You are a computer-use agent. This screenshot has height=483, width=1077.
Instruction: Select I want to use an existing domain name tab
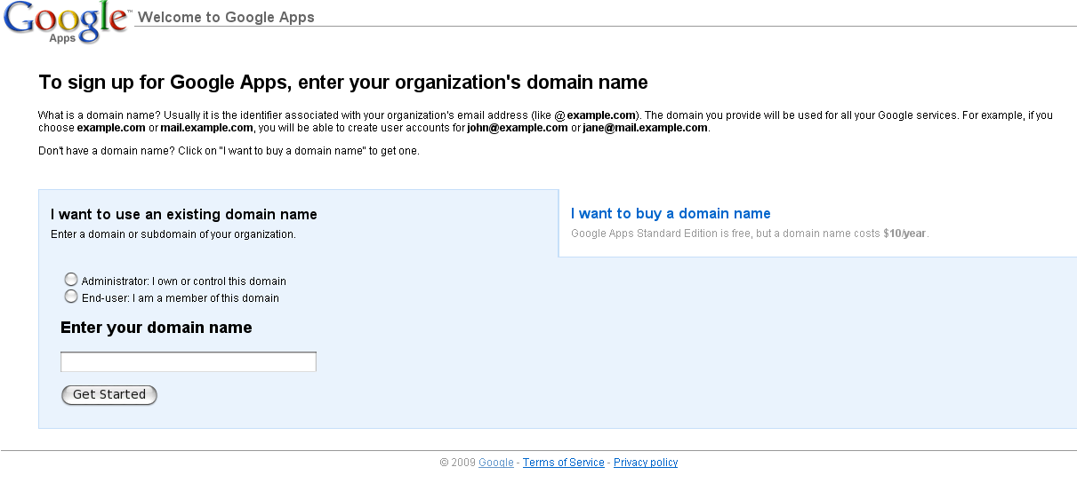pyautogui.click(x=184, y=215)
